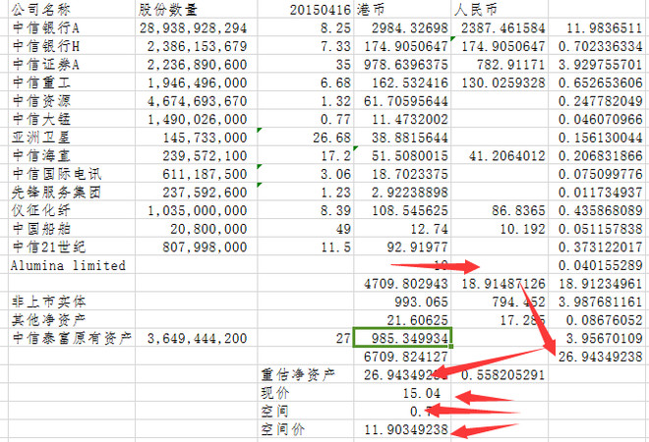Select share count 3,649,444,200

(x=197, y=338)
